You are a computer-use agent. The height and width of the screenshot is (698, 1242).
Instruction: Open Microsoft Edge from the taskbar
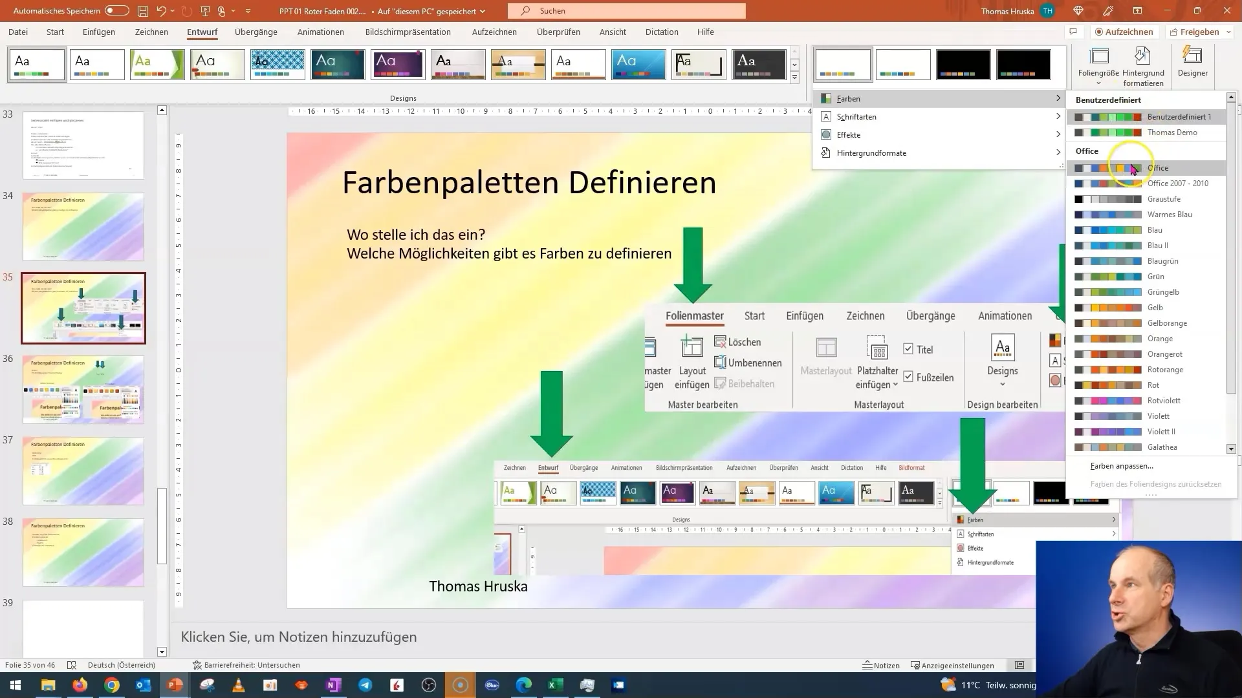pos(523,685)
